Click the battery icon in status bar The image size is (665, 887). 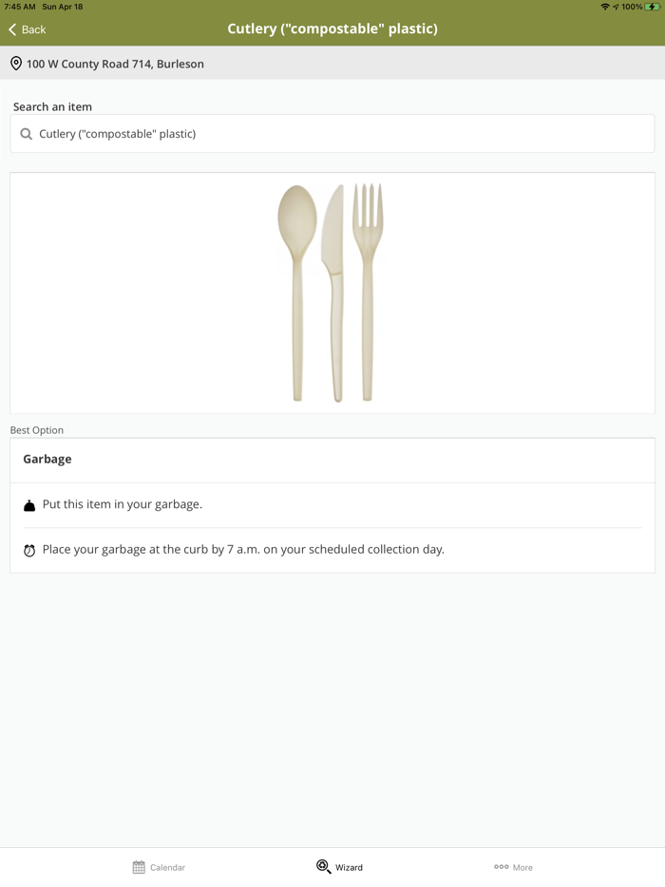point(653,7)
